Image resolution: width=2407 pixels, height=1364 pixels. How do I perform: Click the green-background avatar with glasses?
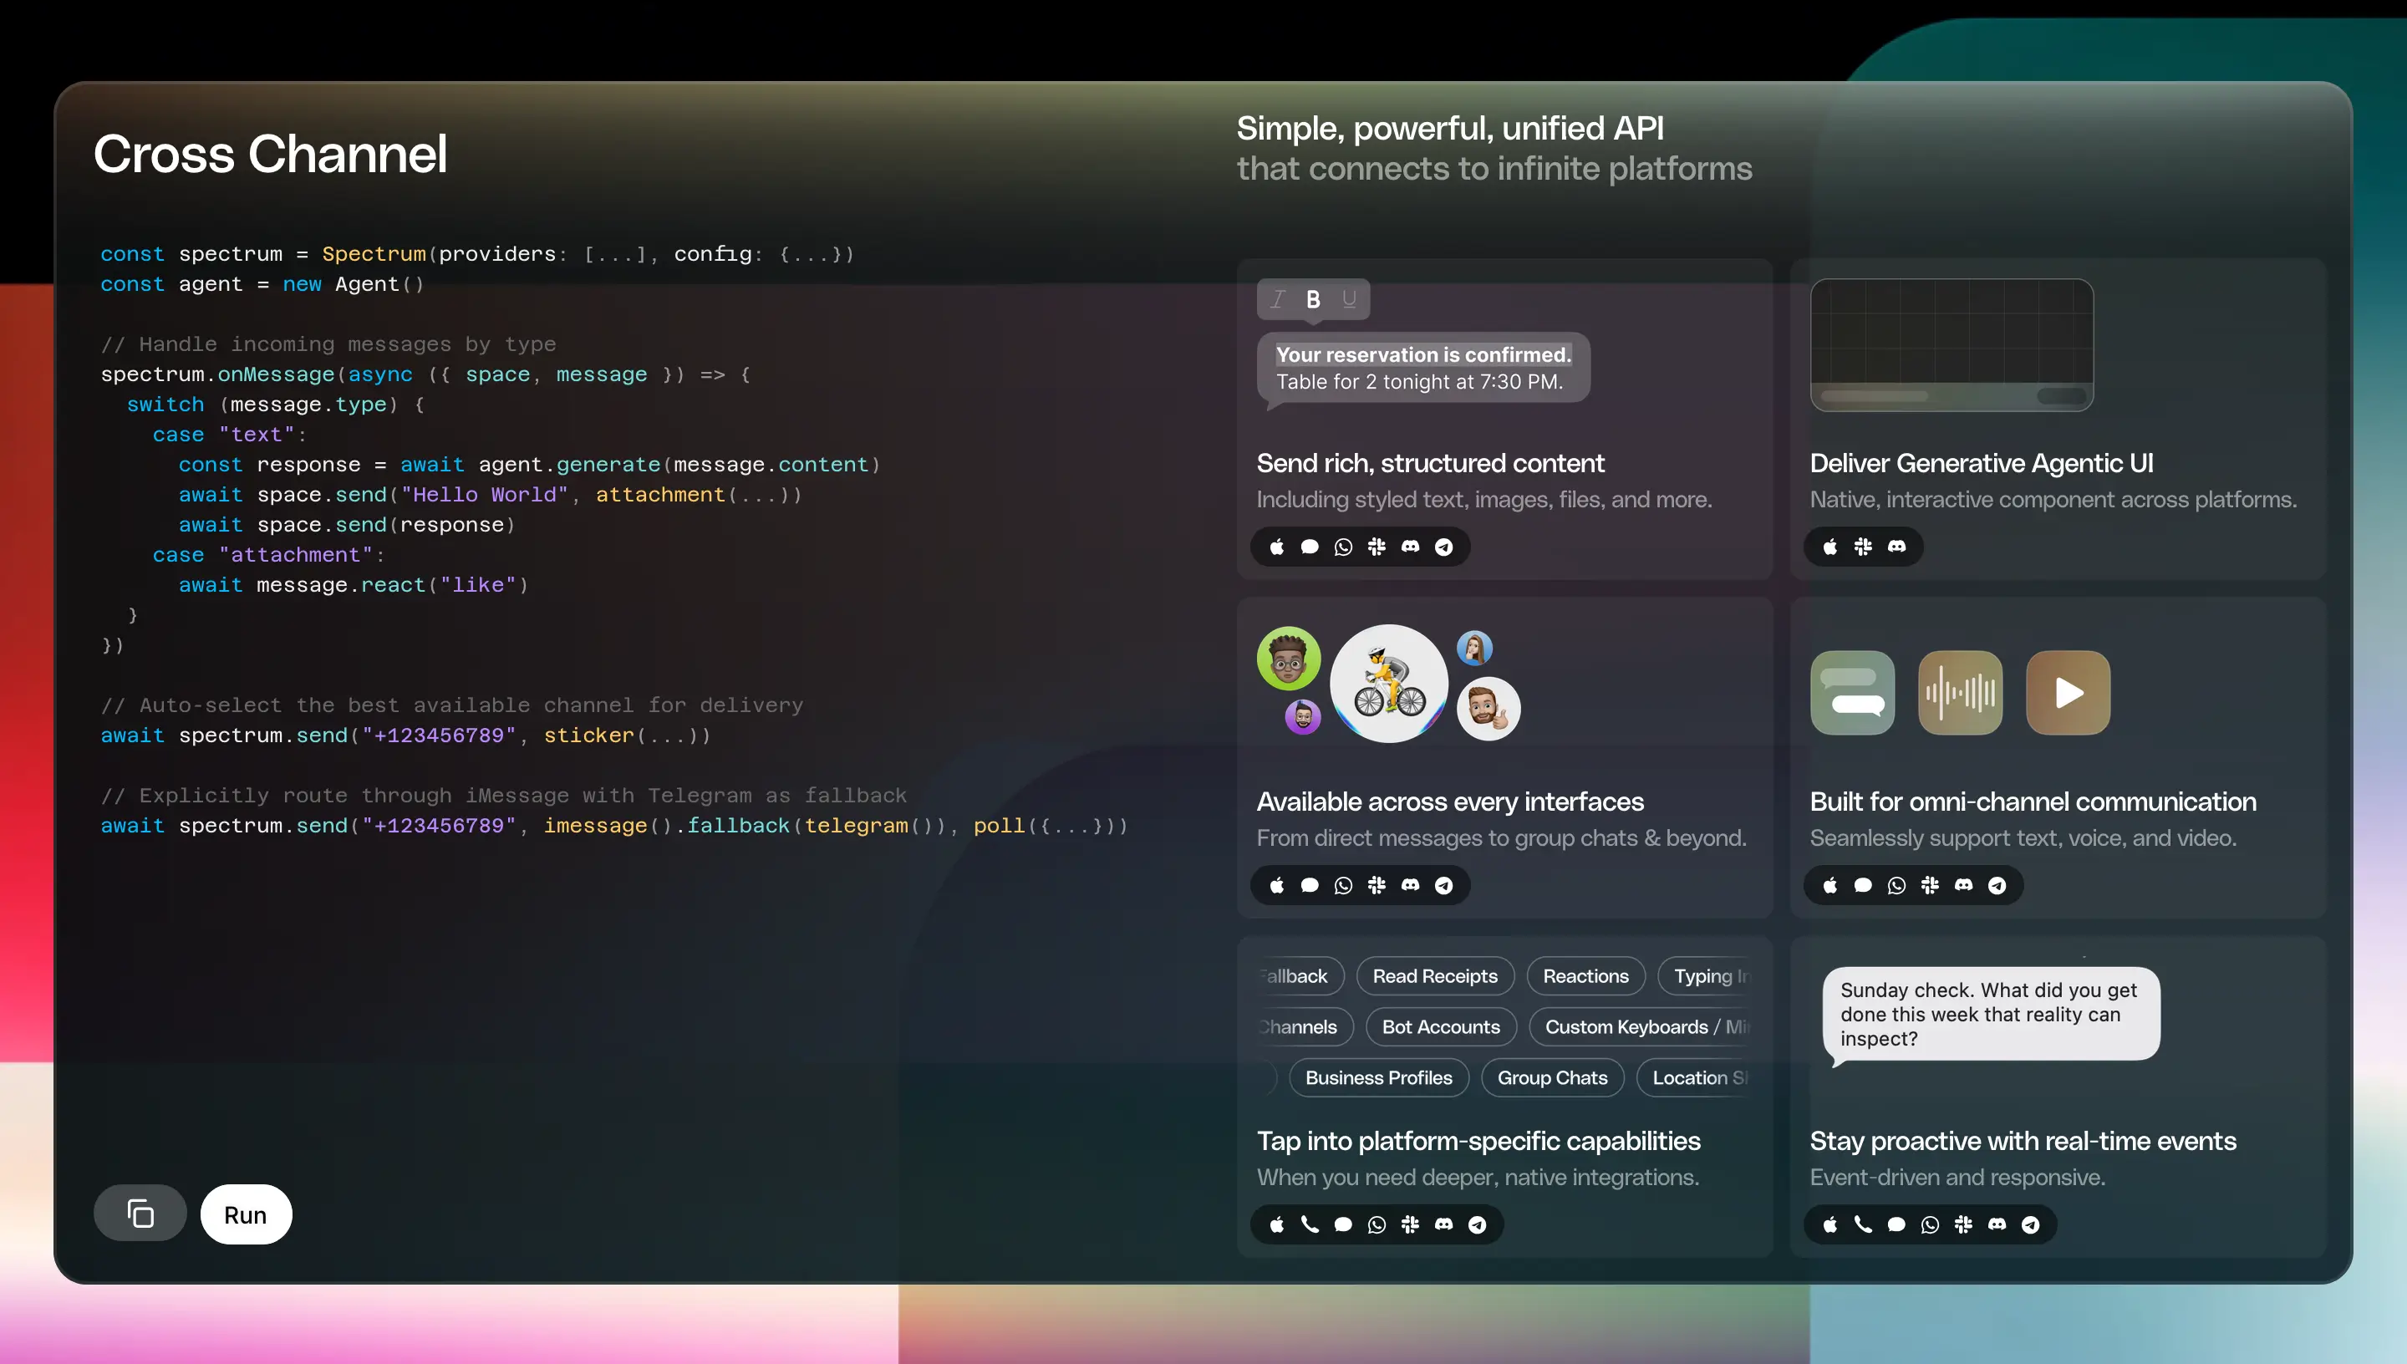(1289, 659)
